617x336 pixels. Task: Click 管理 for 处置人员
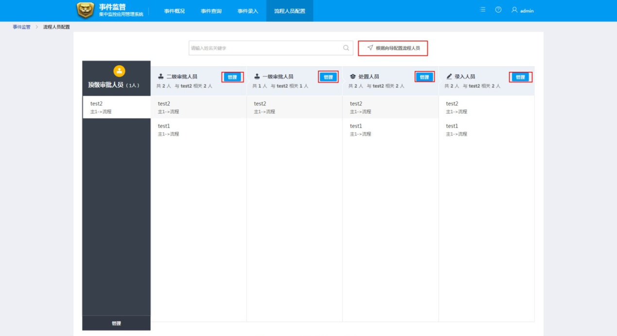(x=424, y=77)
